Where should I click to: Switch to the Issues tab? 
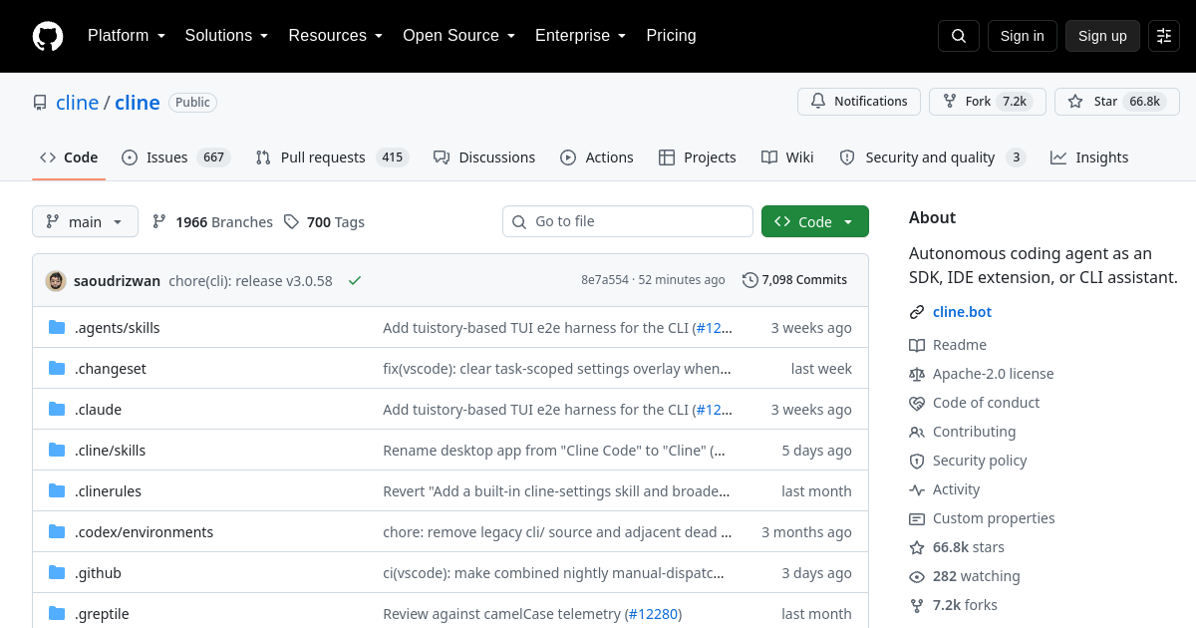coord(176,157)
